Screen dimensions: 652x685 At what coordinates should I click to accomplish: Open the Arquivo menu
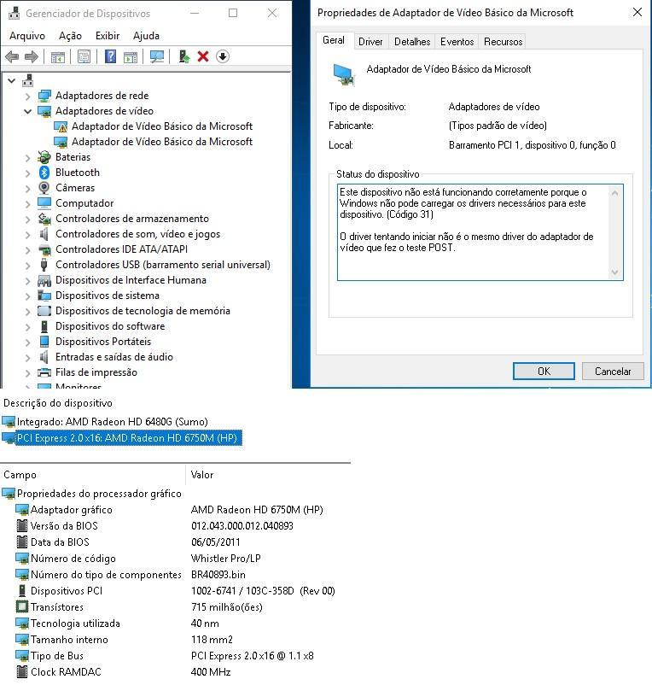click(27, 35)
